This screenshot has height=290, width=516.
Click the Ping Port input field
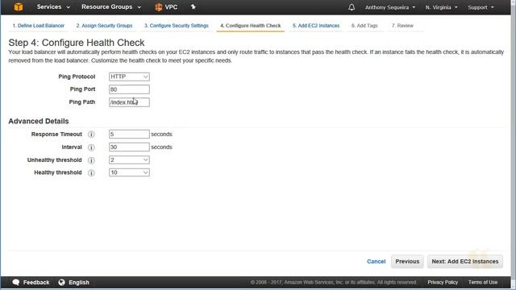129,89
